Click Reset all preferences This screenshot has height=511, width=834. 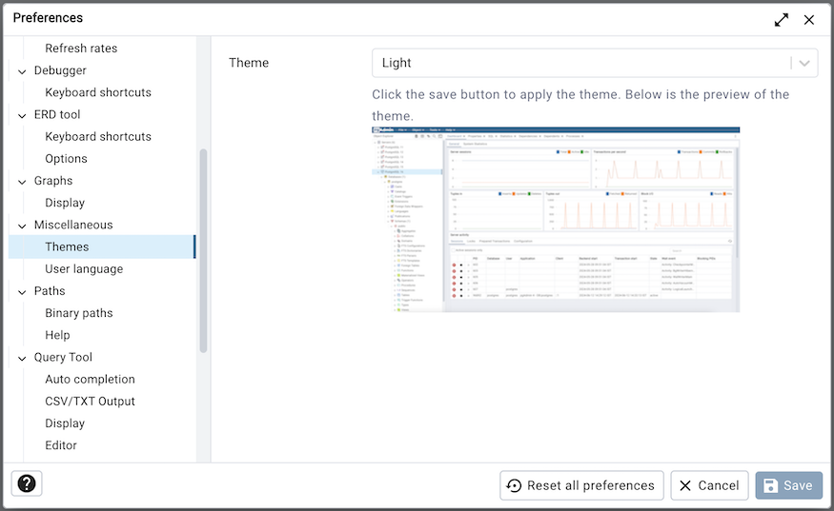tap(581, 485)
